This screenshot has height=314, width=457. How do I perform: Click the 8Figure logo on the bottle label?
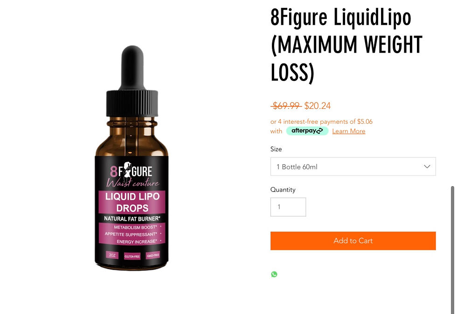[x=132, y=174]
